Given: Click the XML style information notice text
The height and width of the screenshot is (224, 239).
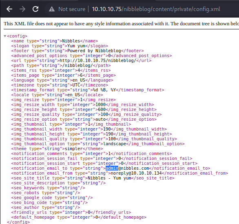Looking at the screenshot, I should point(121,24).
